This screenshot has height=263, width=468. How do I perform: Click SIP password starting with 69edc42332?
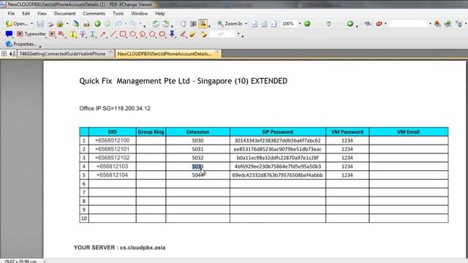[278, 175]
